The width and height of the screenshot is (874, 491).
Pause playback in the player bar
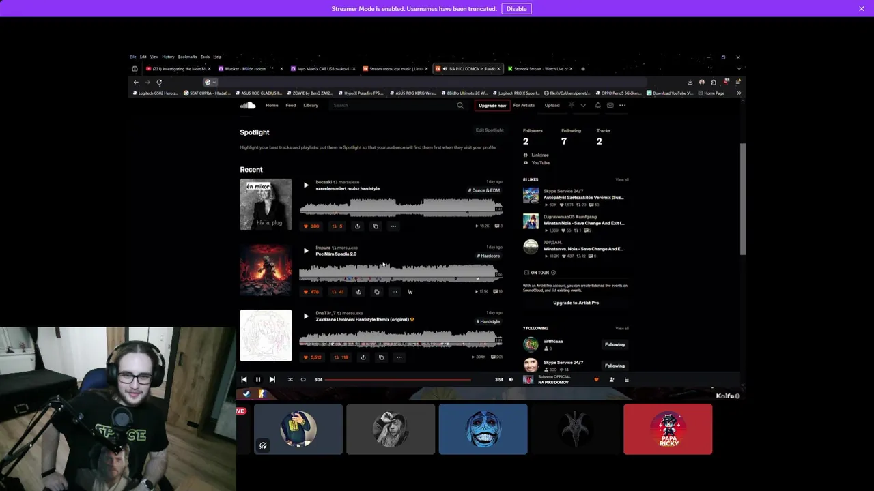pyautogui.click(x=258, y=380)
